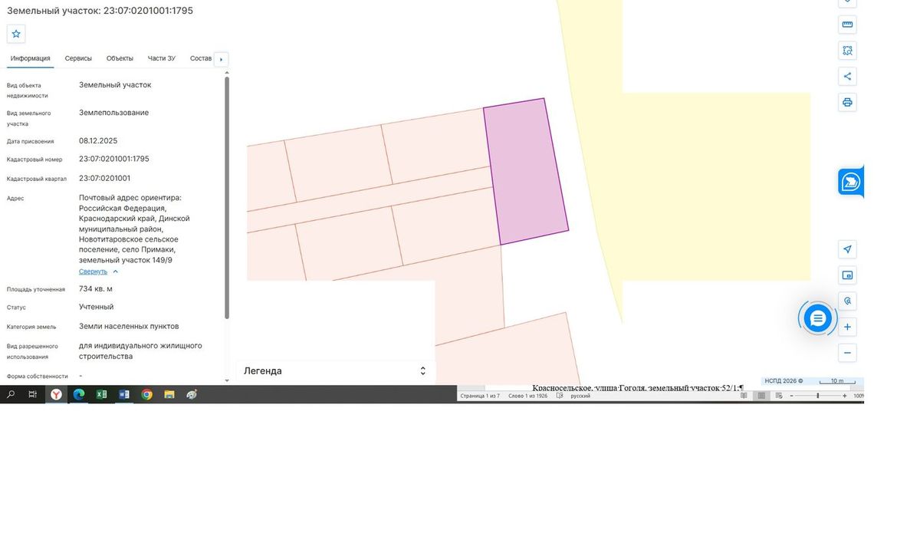Open Windows search from taskbar
This screenshot has height=553, width=920.
[11, 394]
